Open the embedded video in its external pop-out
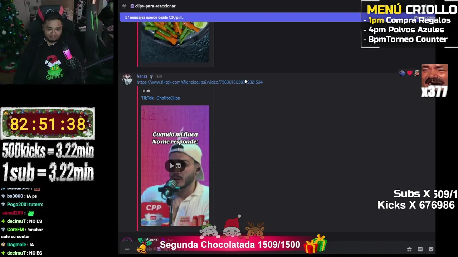Viewport: 458px width, 257px height. (x=178, y=166)
